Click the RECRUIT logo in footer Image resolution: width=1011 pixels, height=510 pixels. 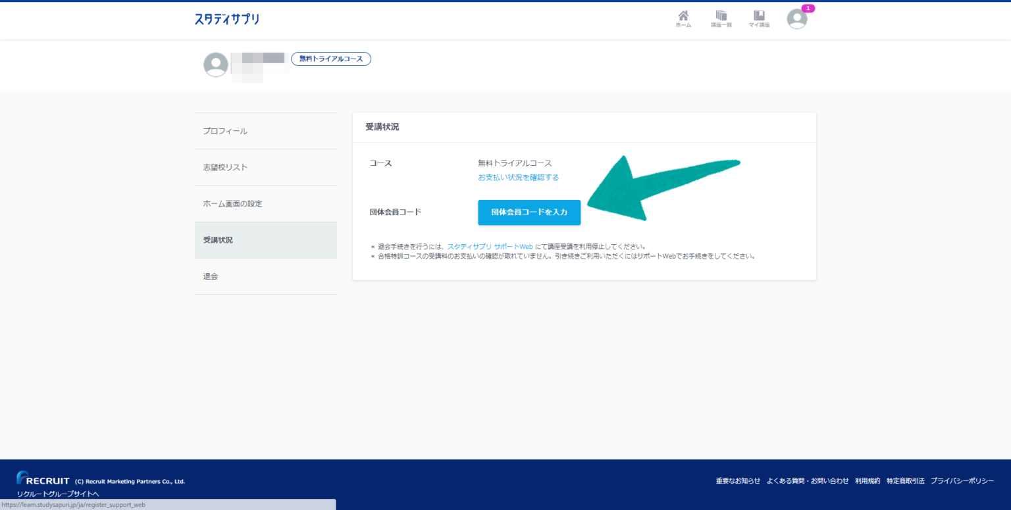pyautogui.click(x=43, y=480)
